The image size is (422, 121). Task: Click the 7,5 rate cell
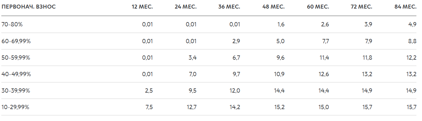click(149, 107)
